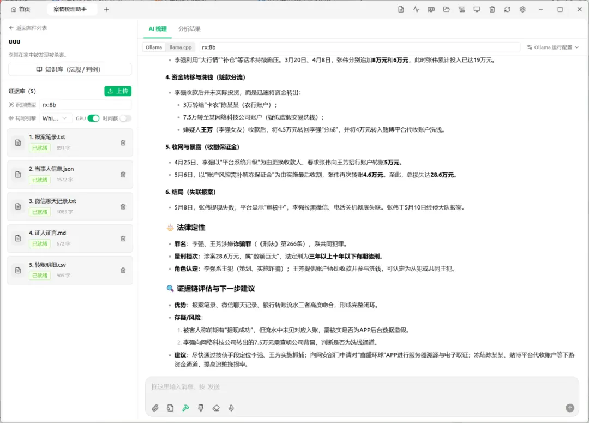Expand the Ollama 运行配置 dropdown
This screenshot has width=589, height=423.
(553, 47)
